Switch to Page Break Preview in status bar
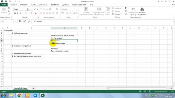 [150, 91]
